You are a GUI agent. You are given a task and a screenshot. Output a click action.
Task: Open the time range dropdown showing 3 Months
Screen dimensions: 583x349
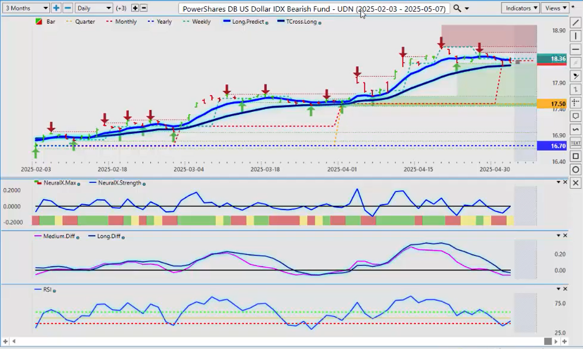[x=26, y=8]
